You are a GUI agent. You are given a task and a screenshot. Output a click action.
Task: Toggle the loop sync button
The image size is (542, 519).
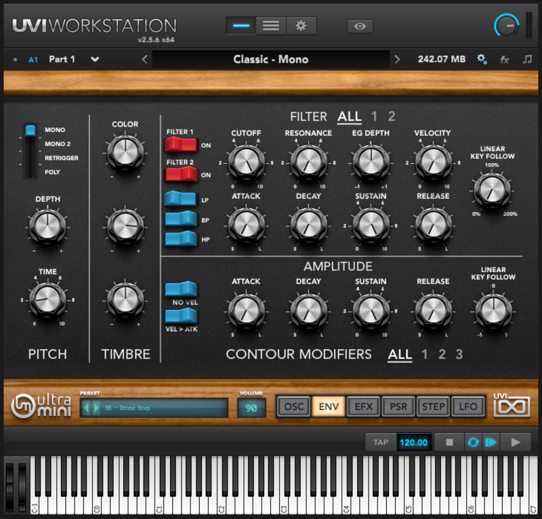point(473,443)
